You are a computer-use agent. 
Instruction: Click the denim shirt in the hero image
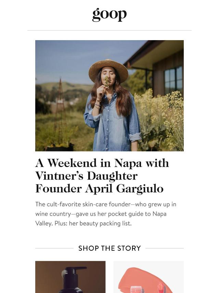click(x=112, y=122)
